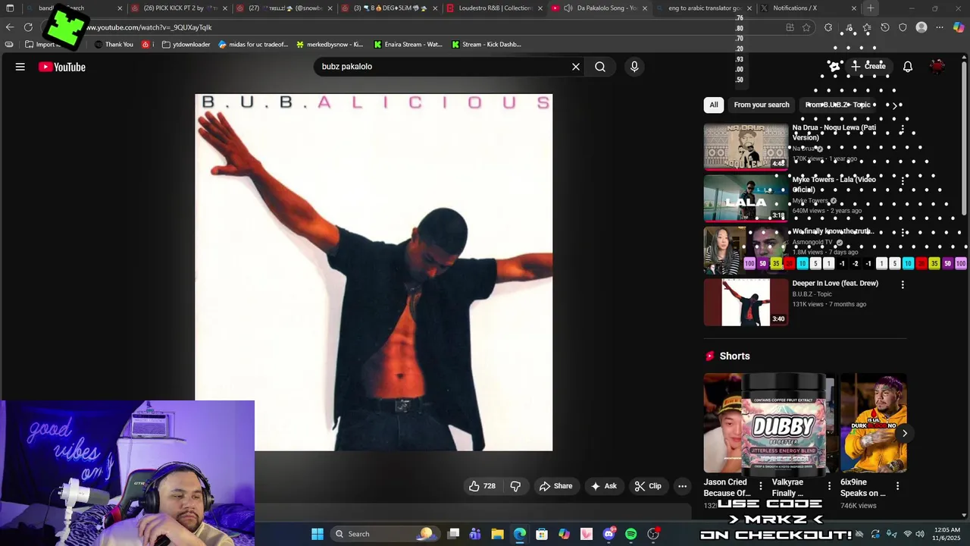Go to YouTube home via logo
970x546 pixels.
62,67
